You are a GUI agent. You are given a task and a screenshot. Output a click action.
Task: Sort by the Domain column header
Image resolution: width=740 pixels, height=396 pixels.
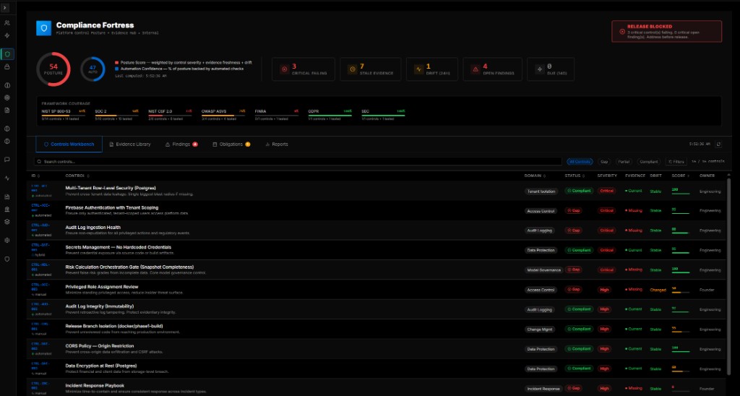click(x=535, y=176)
